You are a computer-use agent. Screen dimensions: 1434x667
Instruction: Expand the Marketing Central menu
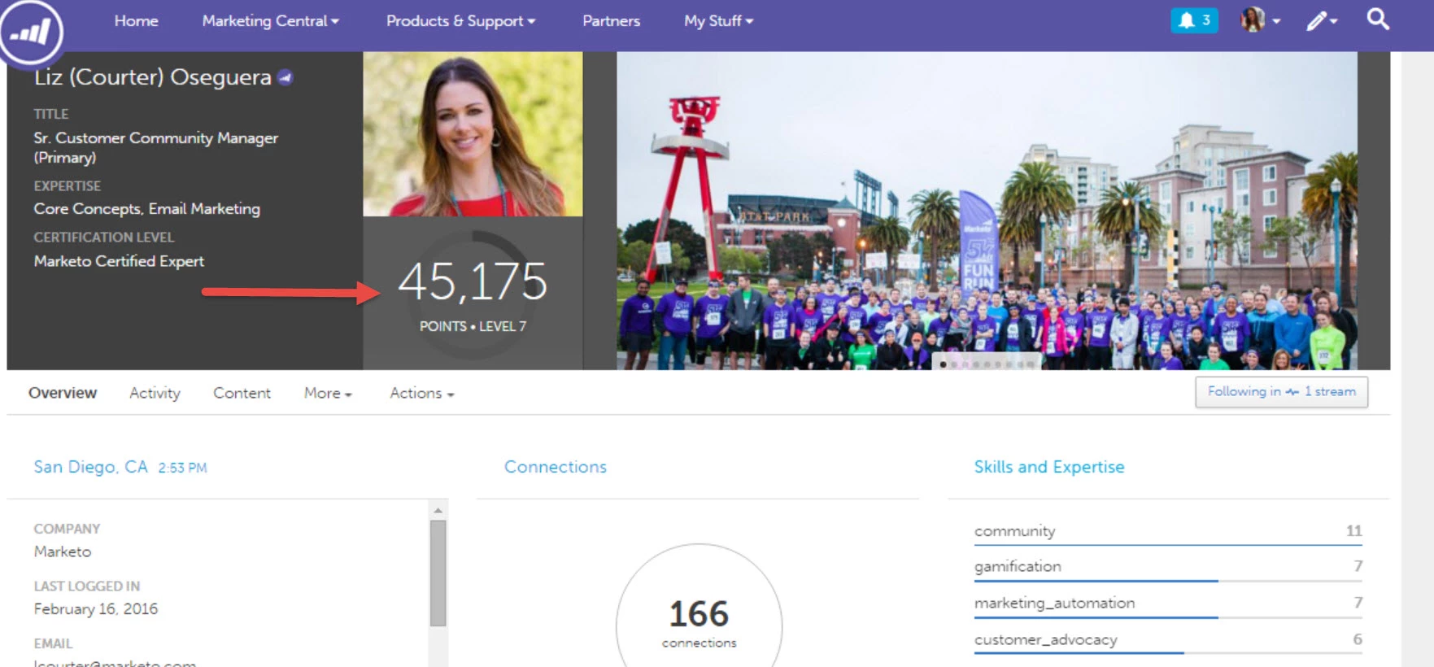tap(270, 21)
